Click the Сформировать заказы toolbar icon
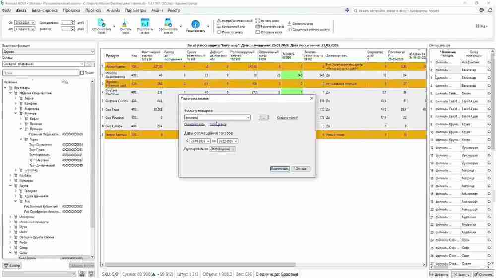The height and width of the screenshot is (278, 496). click(x=168, y=23)
